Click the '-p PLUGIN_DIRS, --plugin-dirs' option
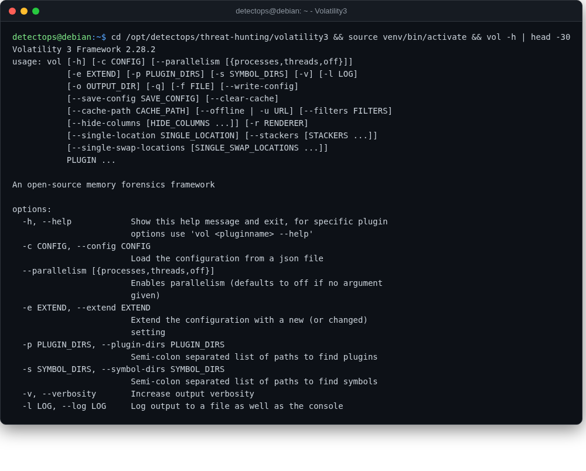This screenshot has width=586, height=471. pos(123,345)
